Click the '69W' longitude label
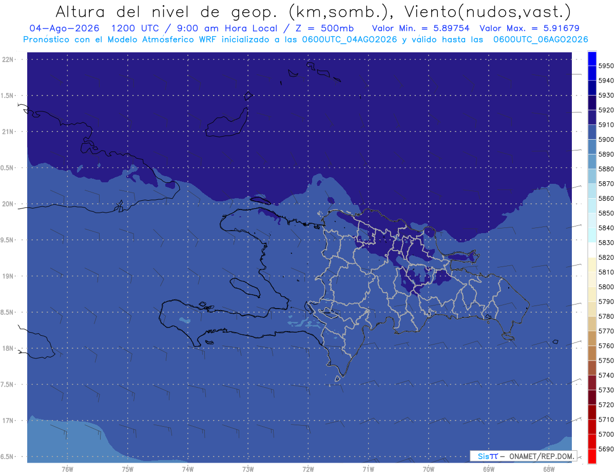Viewport: 616px width, 476px height. 489,469
